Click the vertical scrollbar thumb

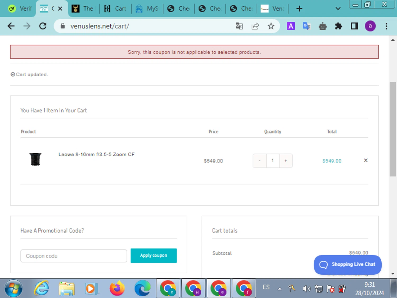pos(393,129)
